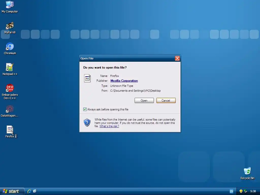Open the Mozilla Corporation publisher link
This screenshot has width=260, height=195.
[124, 81]
